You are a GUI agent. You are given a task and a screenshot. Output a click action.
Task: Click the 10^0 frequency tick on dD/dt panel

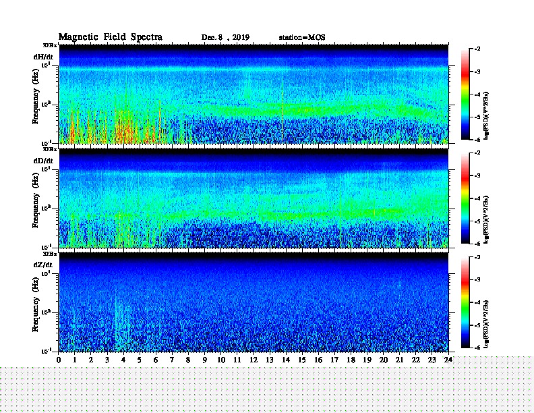tap(46, 208)
